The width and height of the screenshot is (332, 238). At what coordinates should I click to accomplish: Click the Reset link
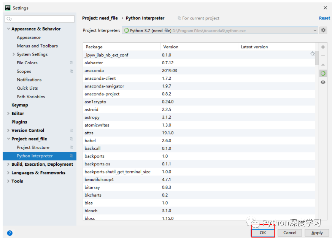324,18
